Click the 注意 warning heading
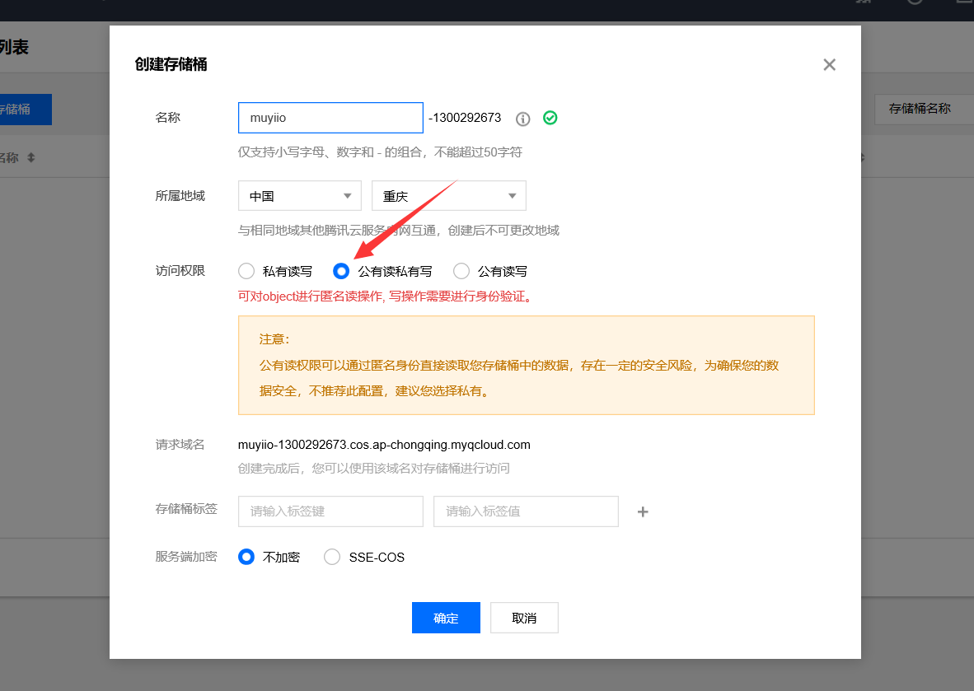 tap(274, 339)
